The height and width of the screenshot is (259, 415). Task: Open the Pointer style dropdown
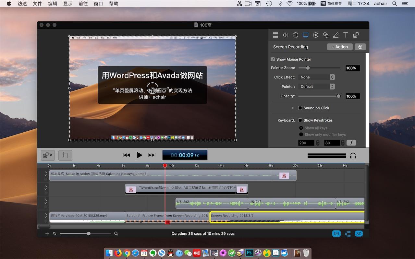tap(316, 87)
